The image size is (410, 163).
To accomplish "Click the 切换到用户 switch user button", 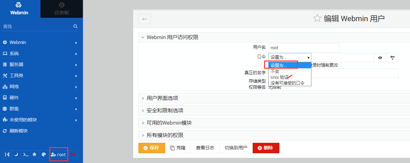I will 236,148.
